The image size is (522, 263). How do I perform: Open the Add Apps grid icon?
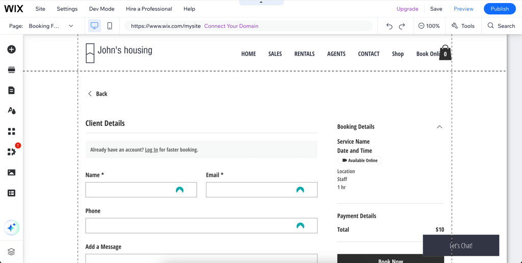[x=11, y=131]
